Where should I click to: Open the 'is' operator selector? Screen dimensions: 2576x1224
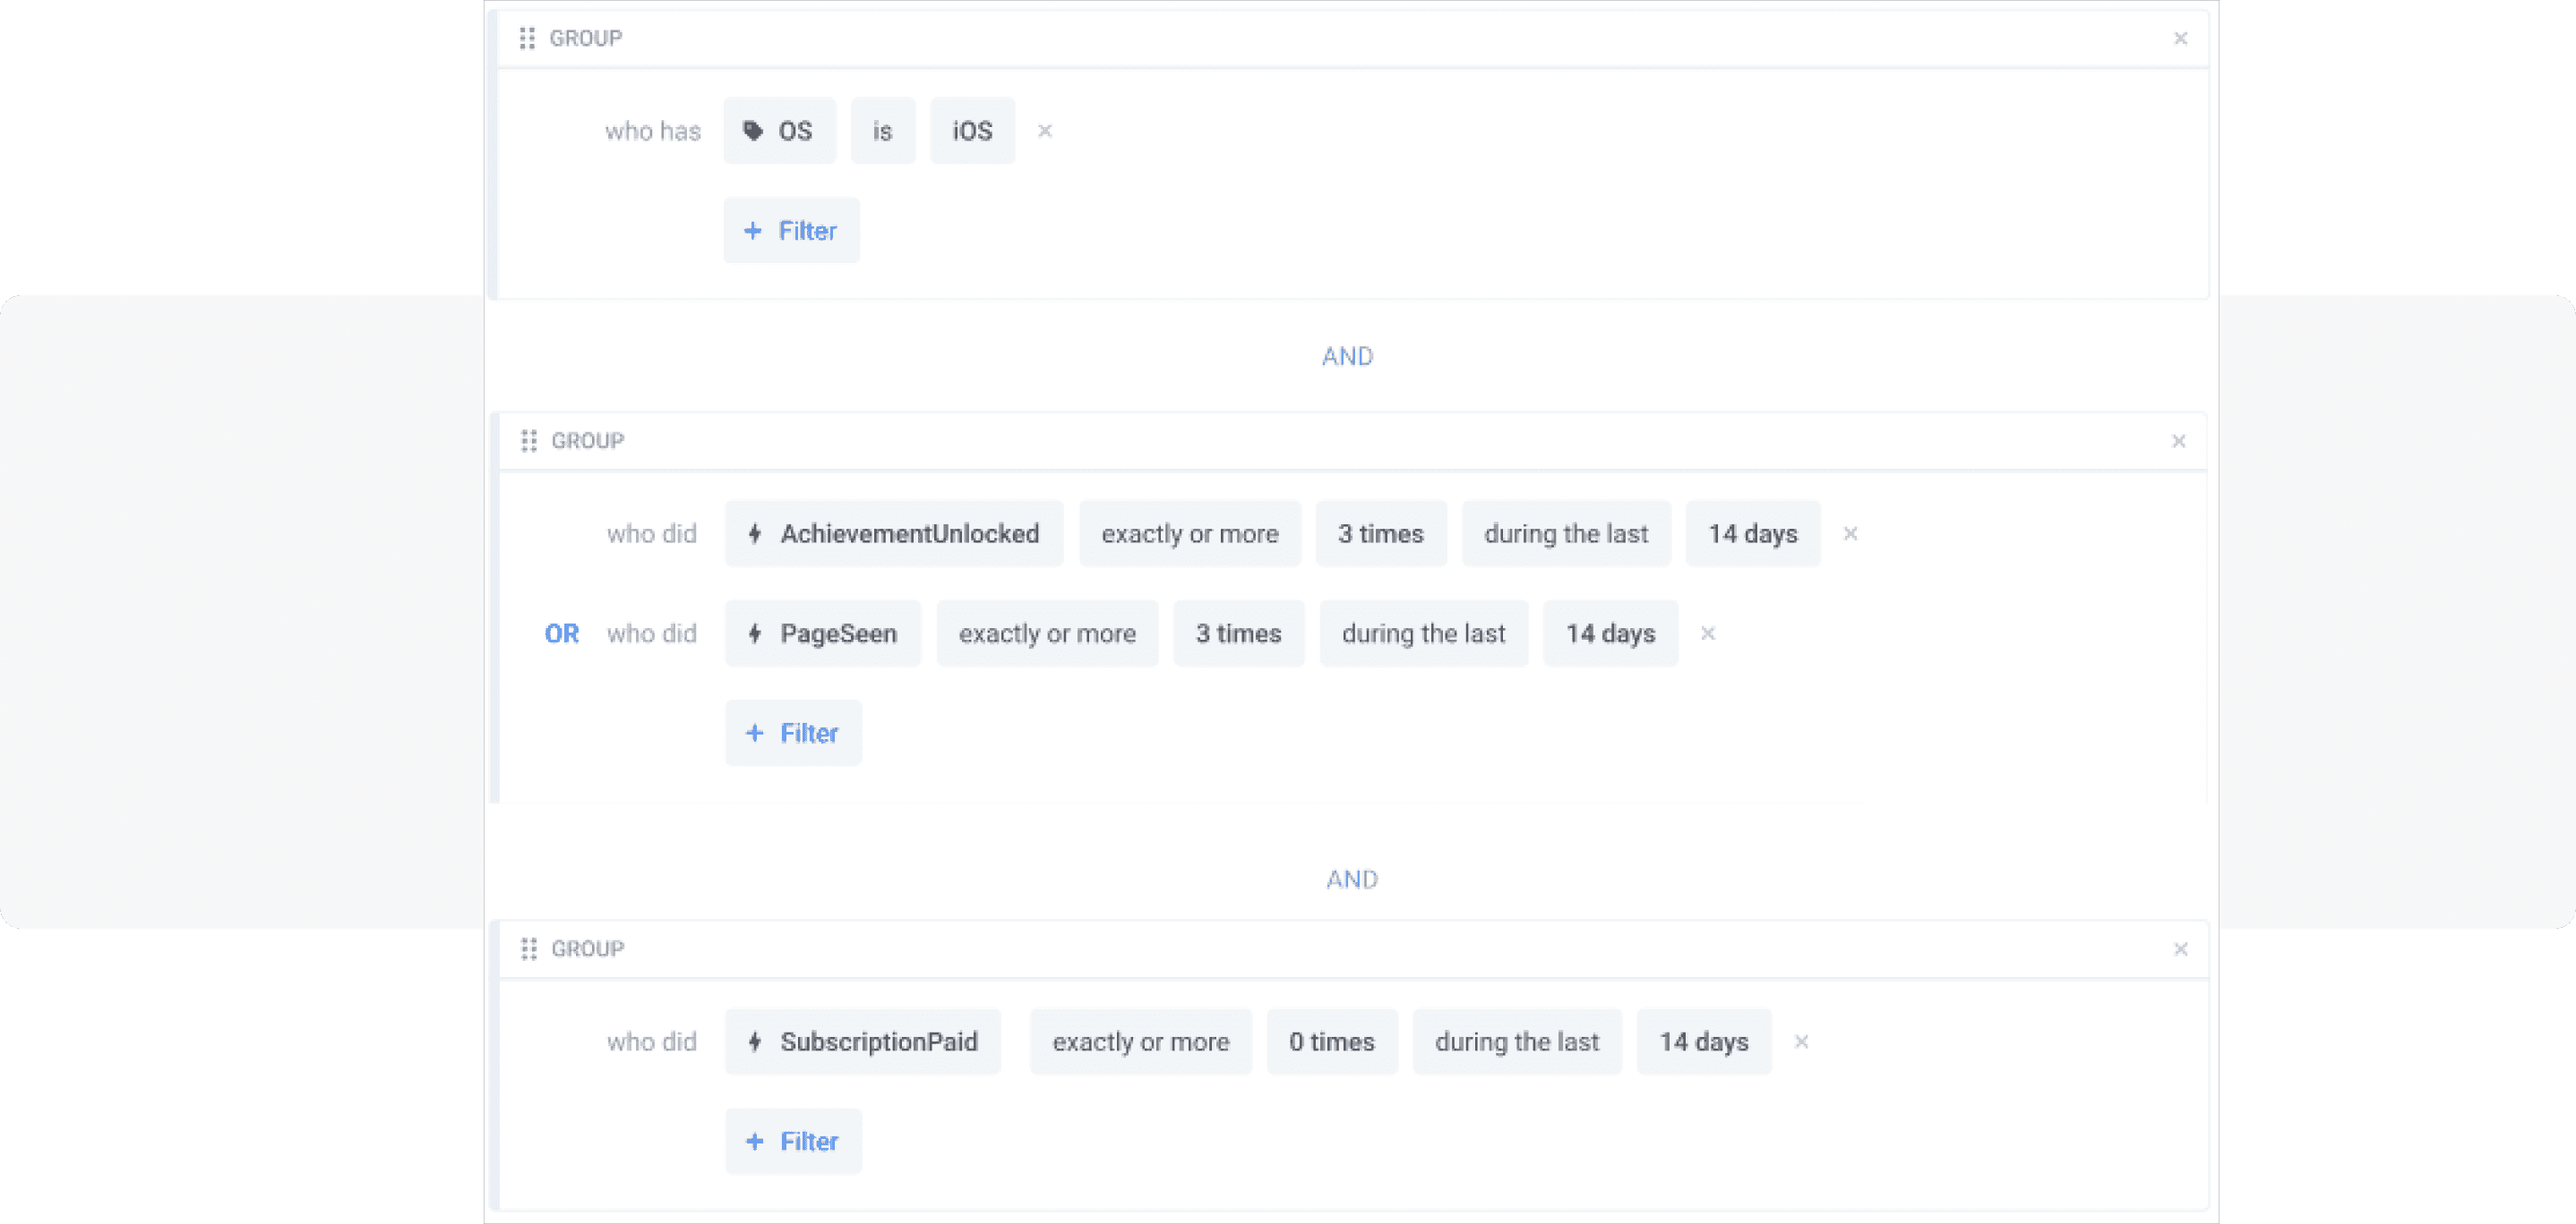pyautogui.click(x=882, y=130)
